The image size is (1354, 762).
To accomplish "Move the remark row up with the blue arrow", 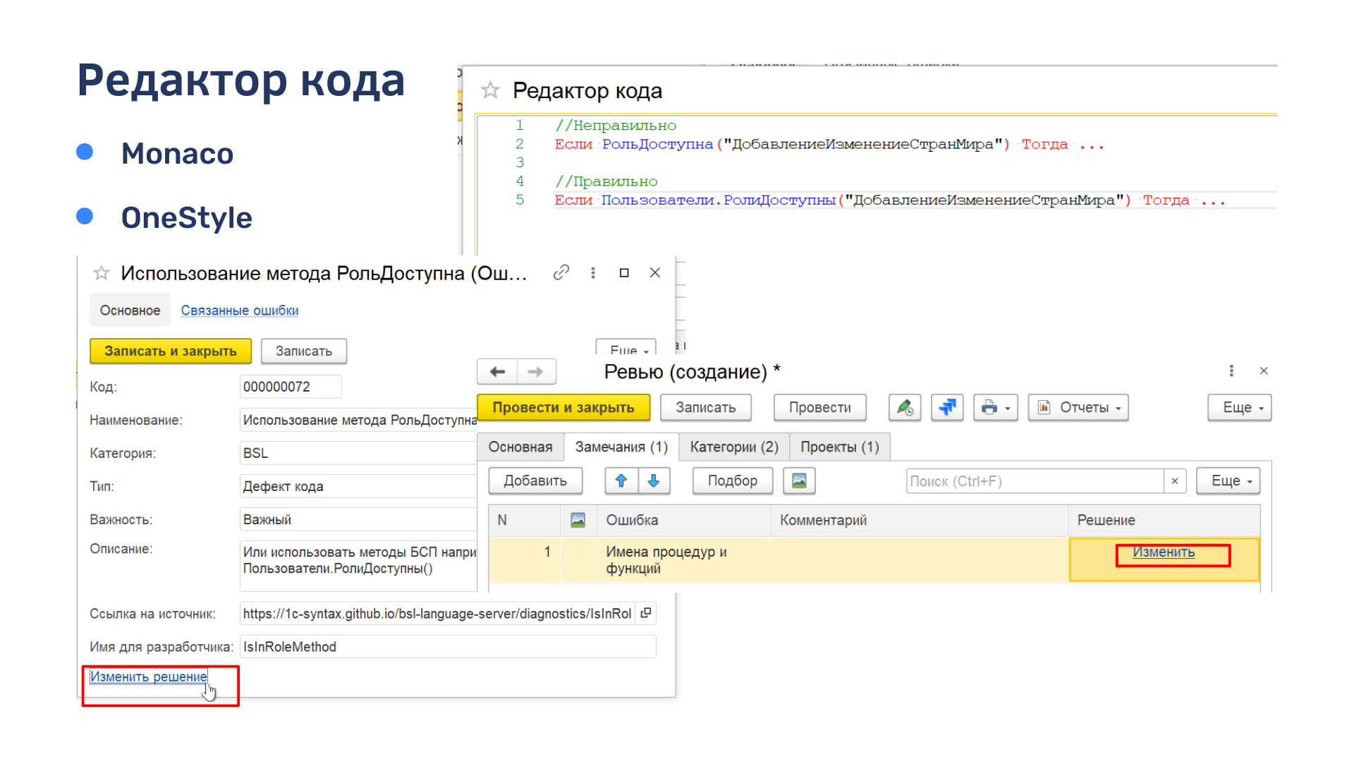I will (x=621, y=481).
